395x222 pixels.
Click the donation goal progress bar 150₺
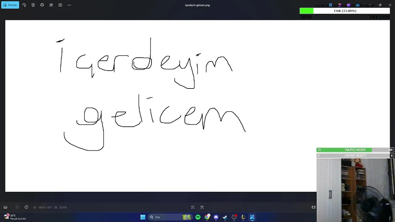(345, 11)
